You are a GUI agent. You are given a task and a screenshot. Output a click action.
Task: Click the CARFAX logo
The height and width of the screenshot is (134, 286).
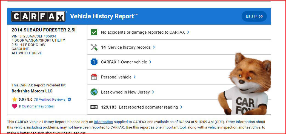(x=38, y=16)
